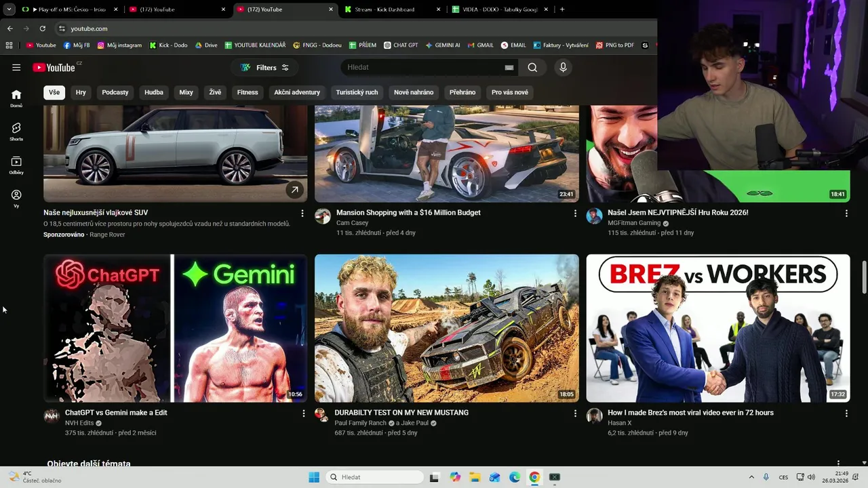
Task: Open options for Brez's viral video
Action: coord(846,413)
